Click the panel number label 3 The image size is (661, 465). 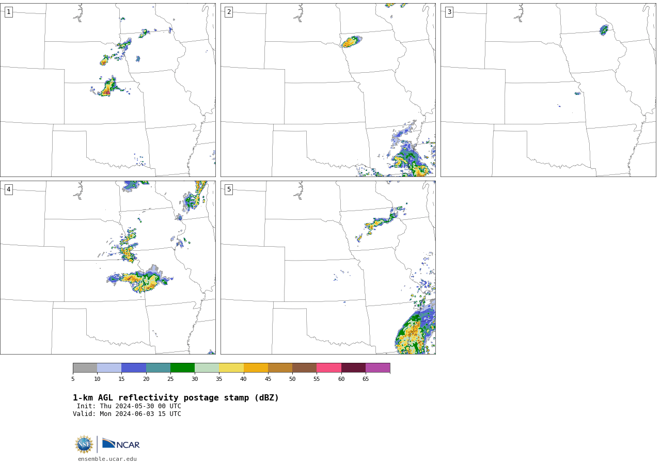click(x=449, y=12)
